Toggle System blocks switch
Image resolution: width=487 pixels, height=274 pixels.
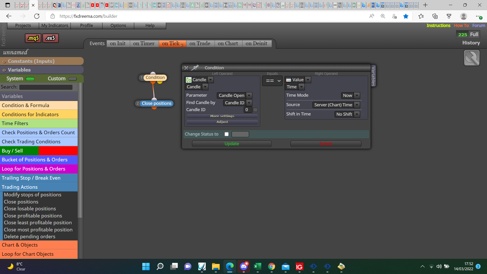coord(30,79)
